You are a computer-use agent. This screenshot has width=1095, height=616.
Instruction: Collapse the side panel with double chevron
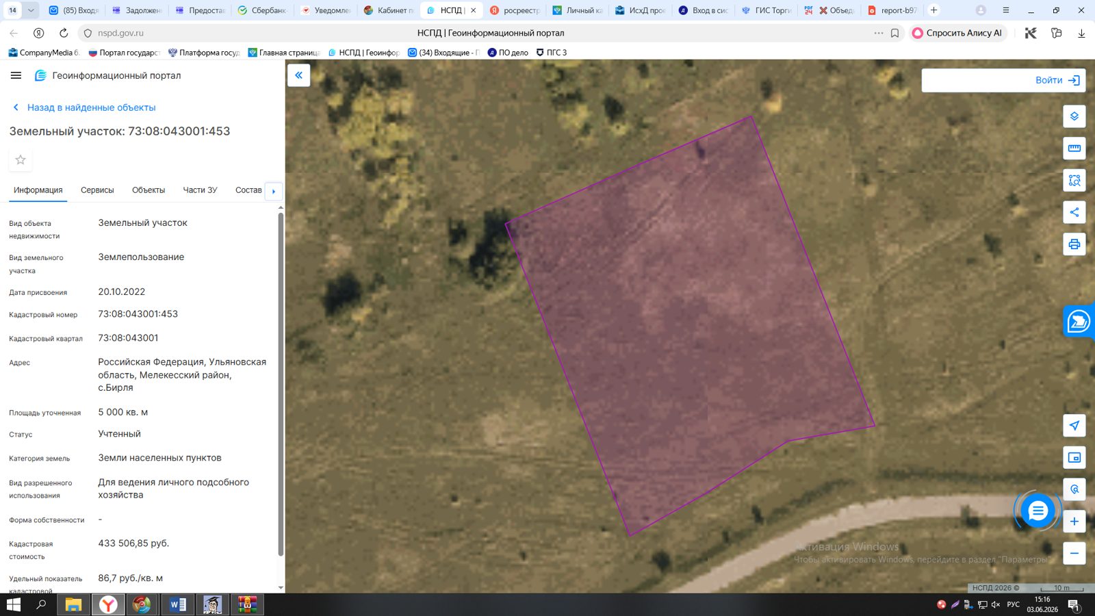299,75
